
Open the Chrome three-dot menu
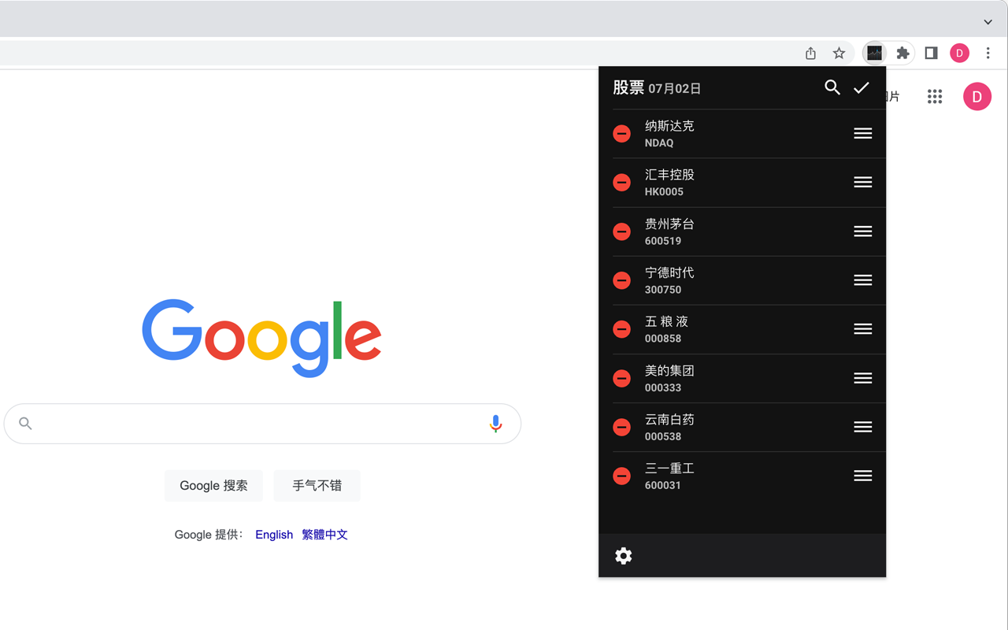pos(988,53)
